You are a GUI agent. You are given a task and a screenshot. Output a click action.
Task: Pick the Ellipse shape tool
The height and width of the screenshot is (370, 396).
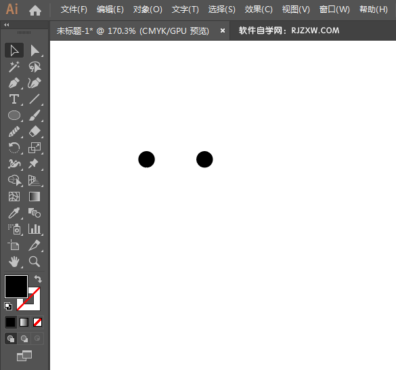(14, 115)
